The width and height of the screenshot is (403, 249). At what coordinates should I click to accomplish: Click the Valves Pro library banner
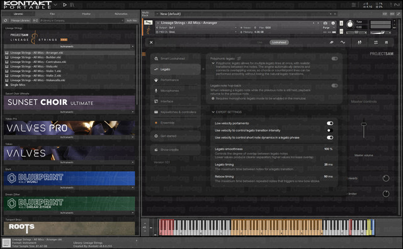click(x=69, y=128)
